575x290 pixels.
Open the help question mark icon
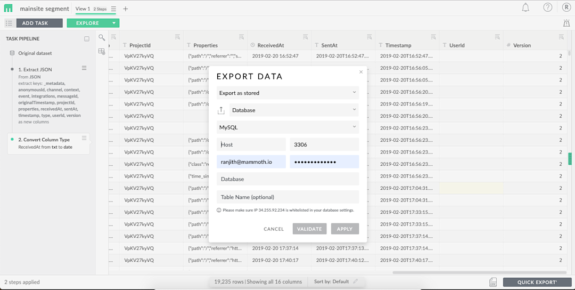(547, 7)
